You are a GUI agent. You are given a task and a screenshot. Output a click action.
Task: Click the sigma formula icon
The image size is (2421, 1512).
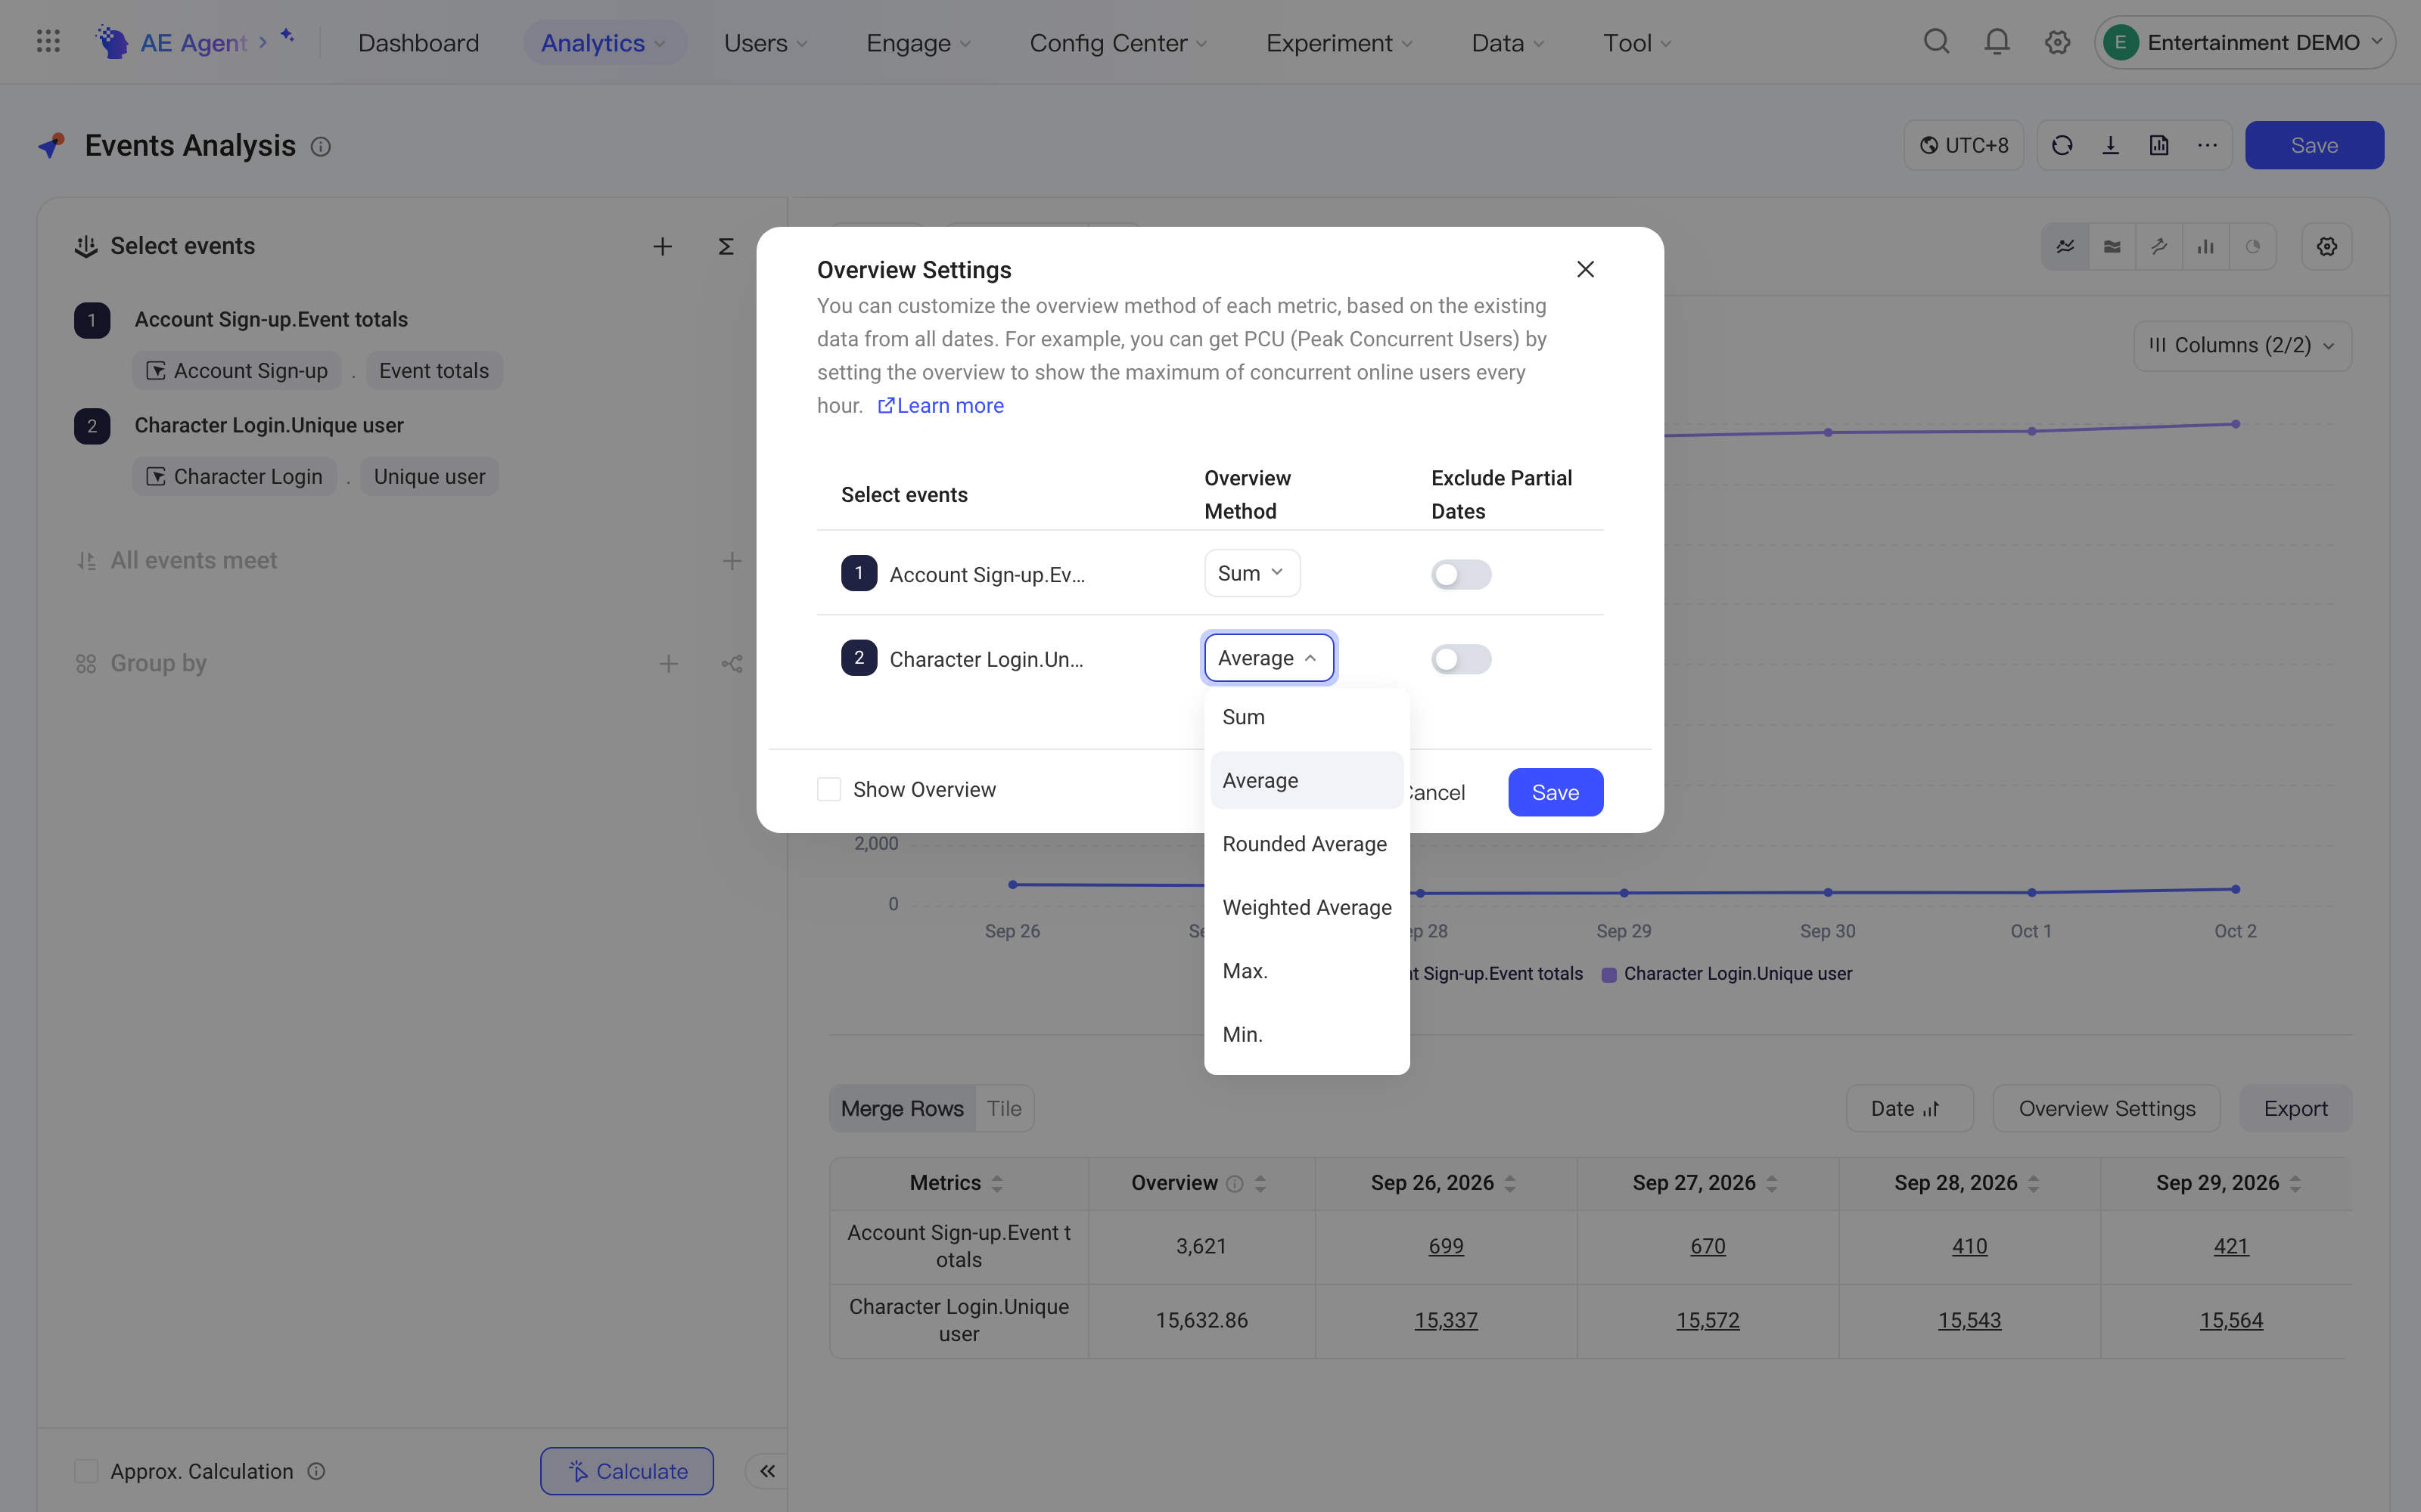[726, 246]
